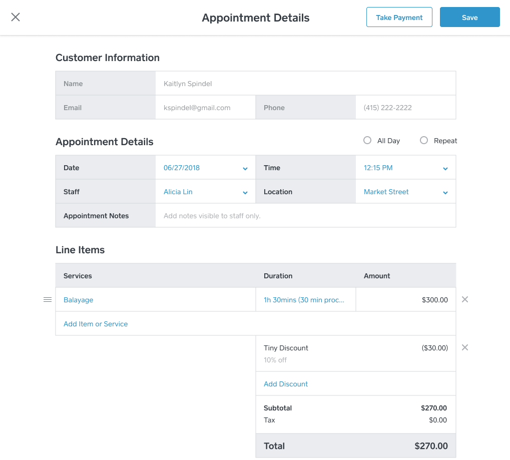This screenshot has width=510, height=460.
Task: Open the Time dropdown showing 12:15 PM
Action: tap(405, 168)
